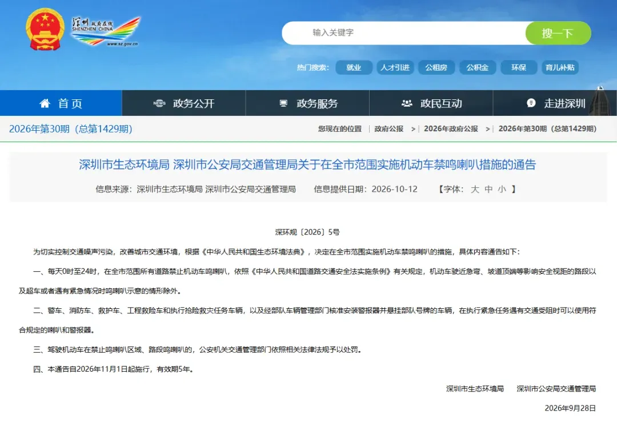Select hot search tag 人才引进
Viewport: 617px width, 435px height.
click(x=395, y=68)
